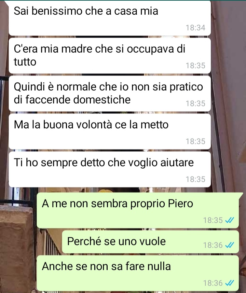
Task: Tap the message 'Ma la buona volontà ce la metto'
Action: [x=110, y=131]
